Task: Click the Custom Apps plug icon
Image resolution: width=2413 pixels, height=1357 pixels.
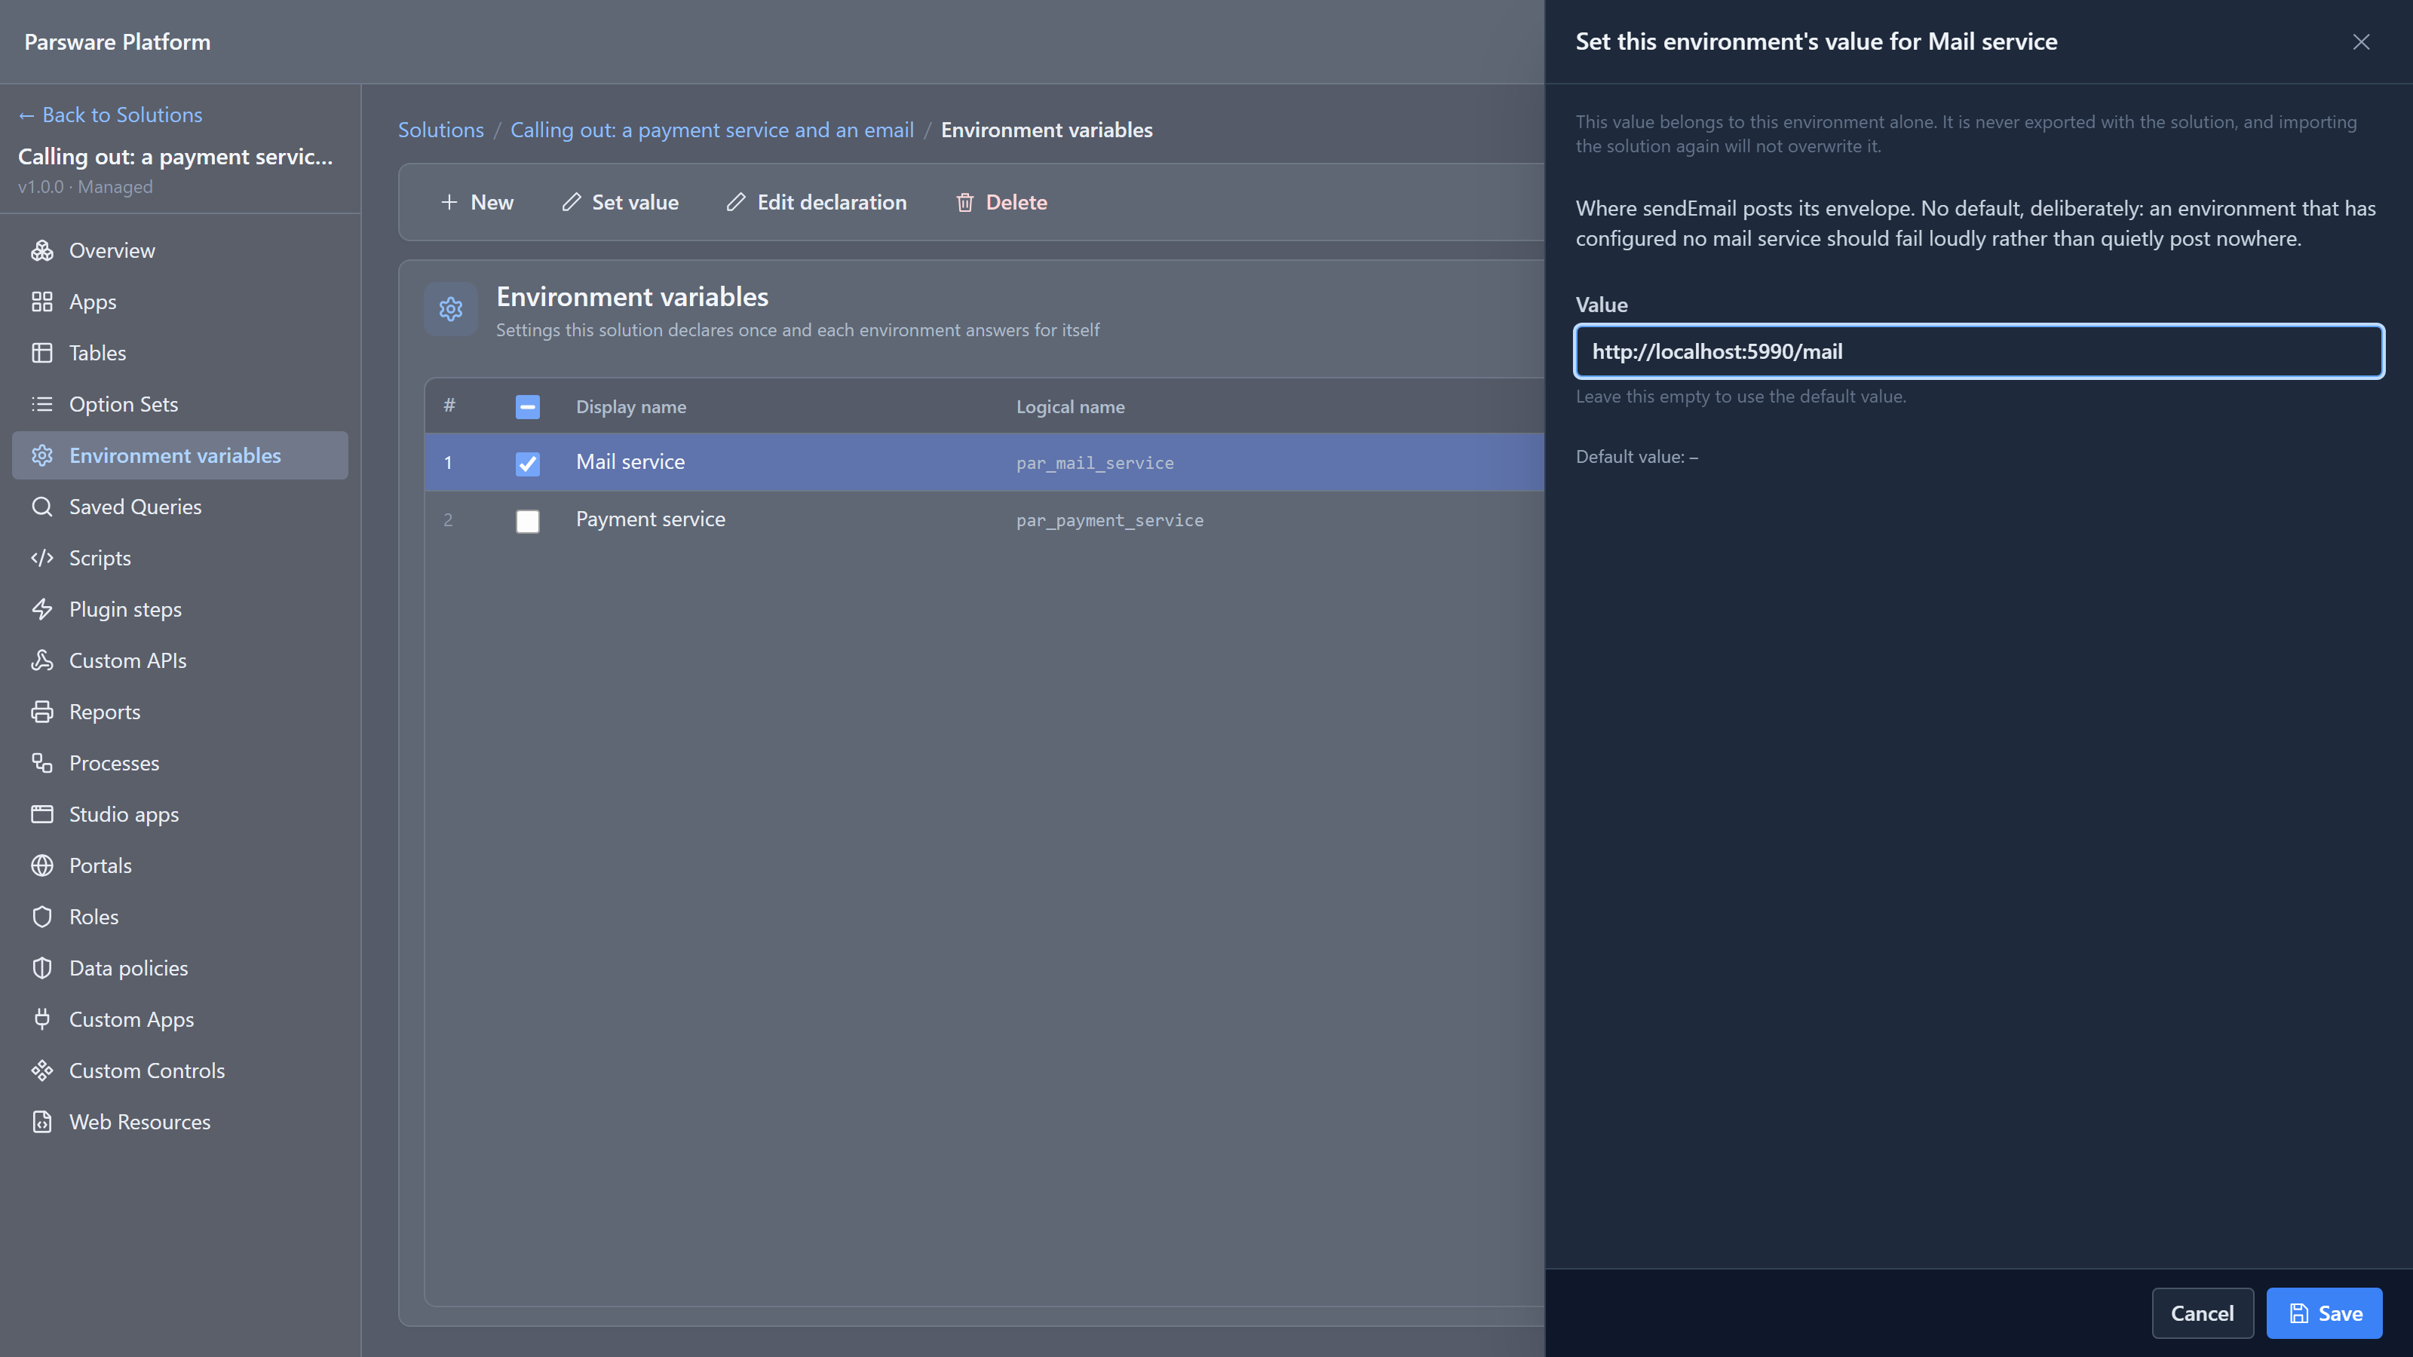Action: coord(42,1019)
